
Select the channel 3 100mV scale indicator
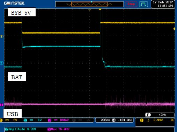58,120
